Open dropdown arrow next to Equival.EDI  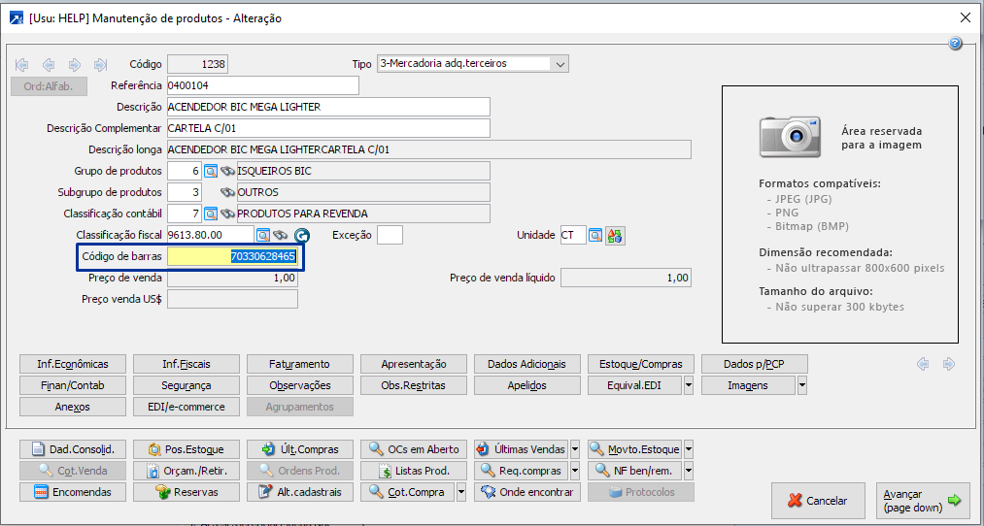[x=688, y=385]
